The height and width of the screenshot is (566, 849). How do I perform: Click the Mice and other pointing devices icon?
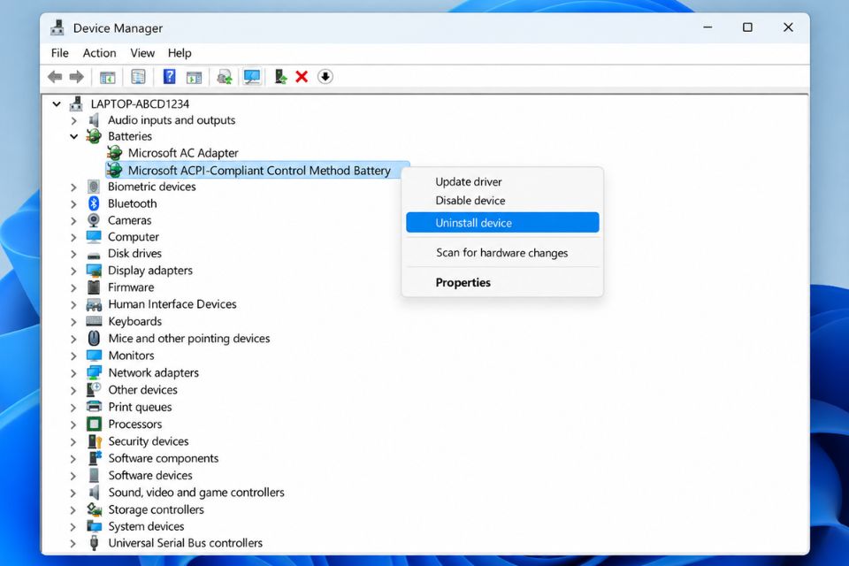tap(95, 338)
